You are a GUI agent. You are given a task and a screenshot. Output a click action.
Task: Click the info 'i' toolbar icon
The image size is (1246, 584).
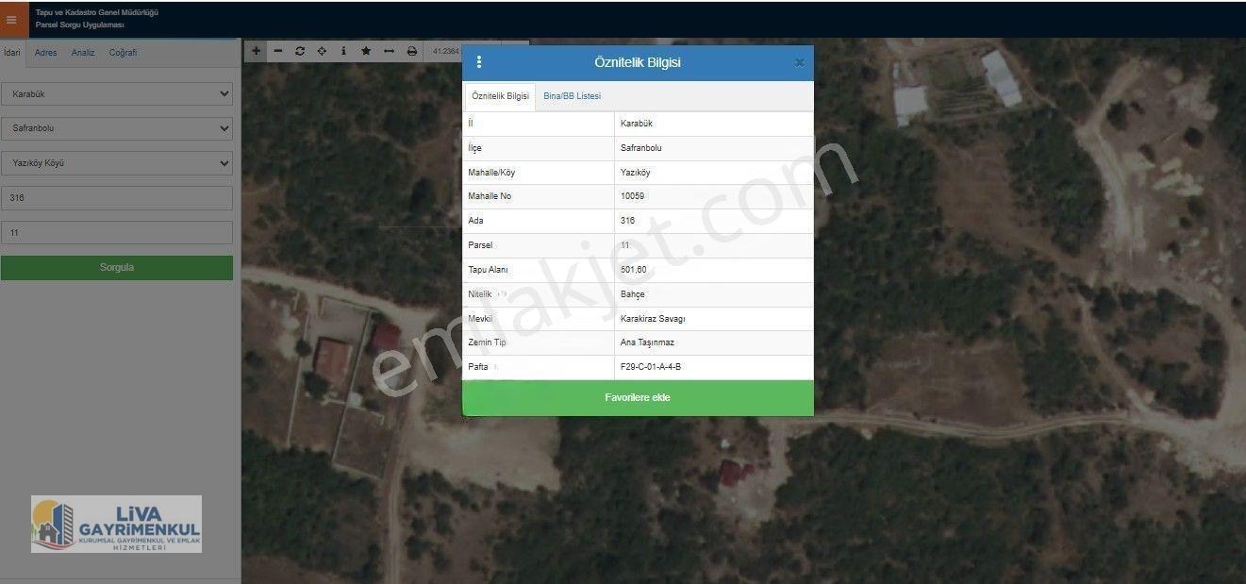point(343,51)
